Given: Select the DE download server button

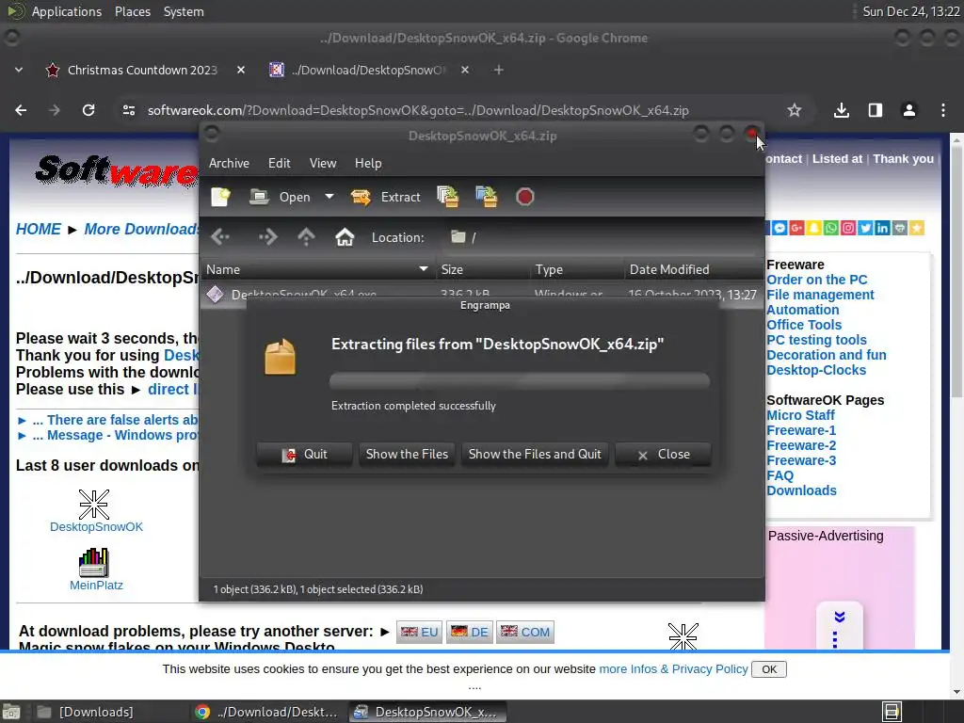Looking at the screenshot, I should click(x=469, y=632).
